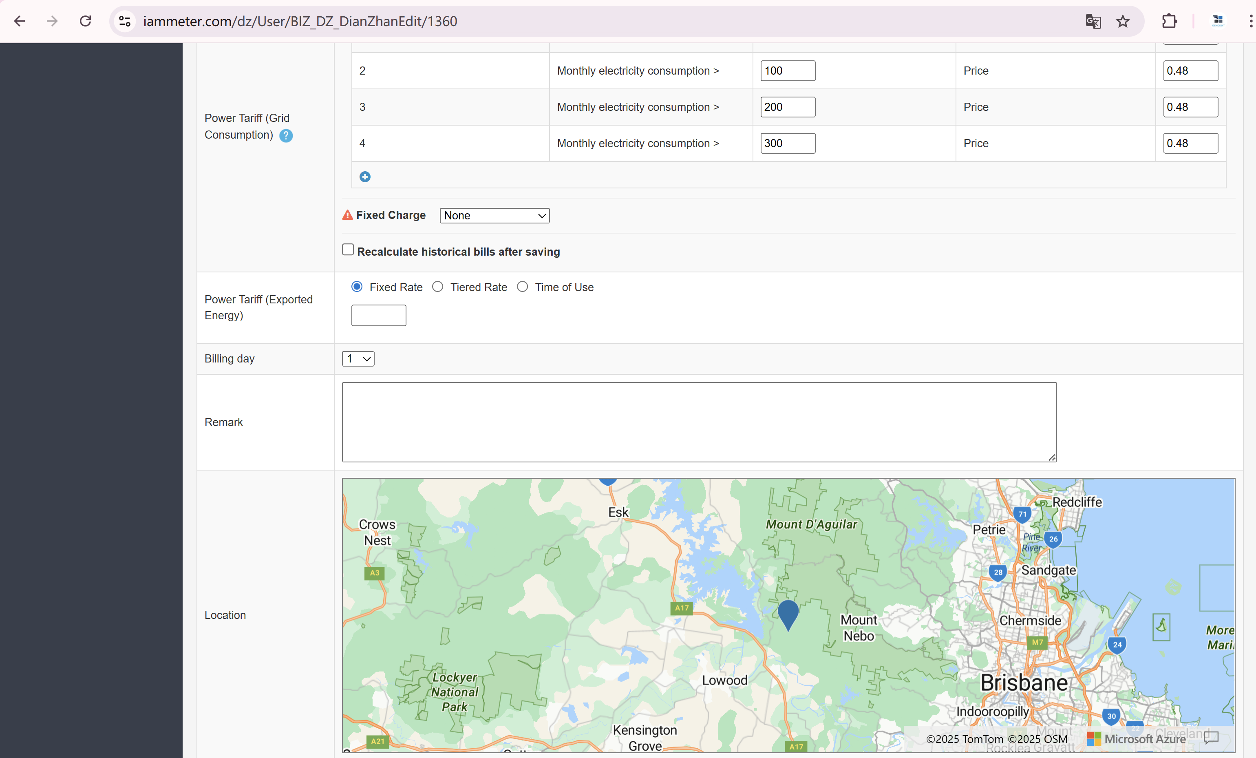Edit tier 3 consumption threshold 200

tap(788, 107)
